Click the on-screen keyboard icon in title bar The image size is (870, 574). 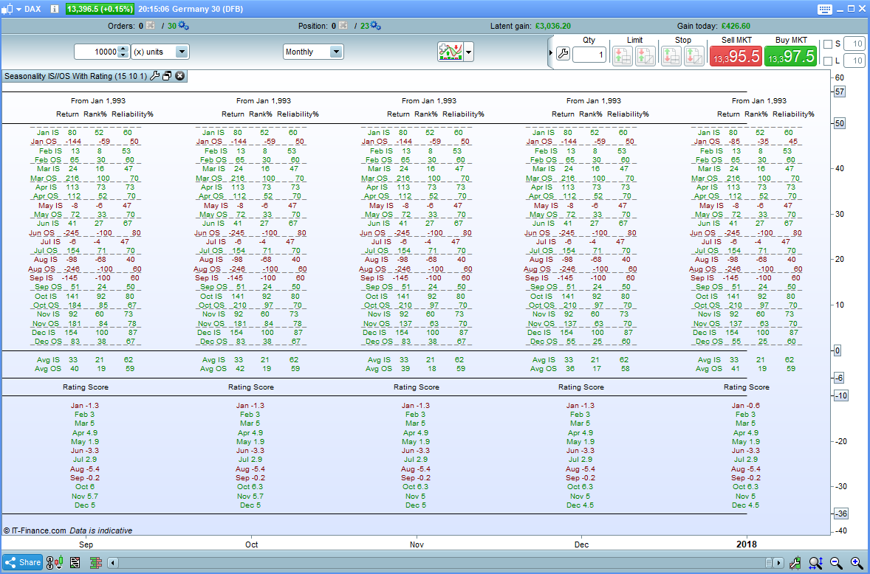[826, 9]
